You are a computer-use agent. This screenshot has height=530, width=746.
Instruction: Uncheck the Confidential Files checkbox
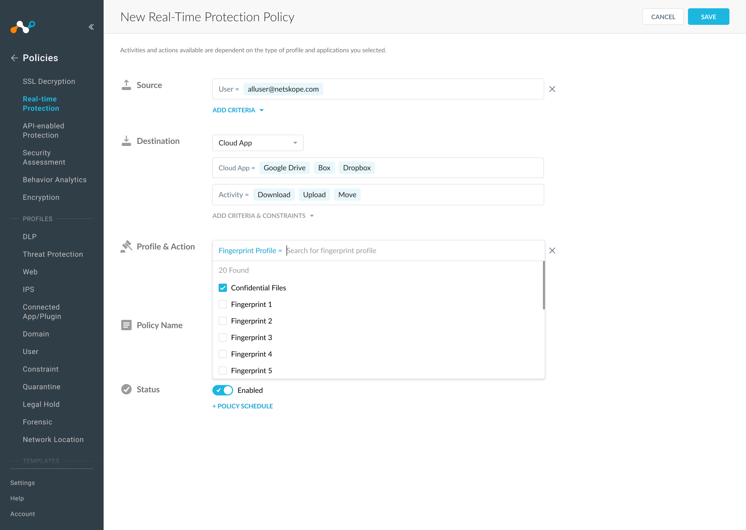click(x=223, y=288)
